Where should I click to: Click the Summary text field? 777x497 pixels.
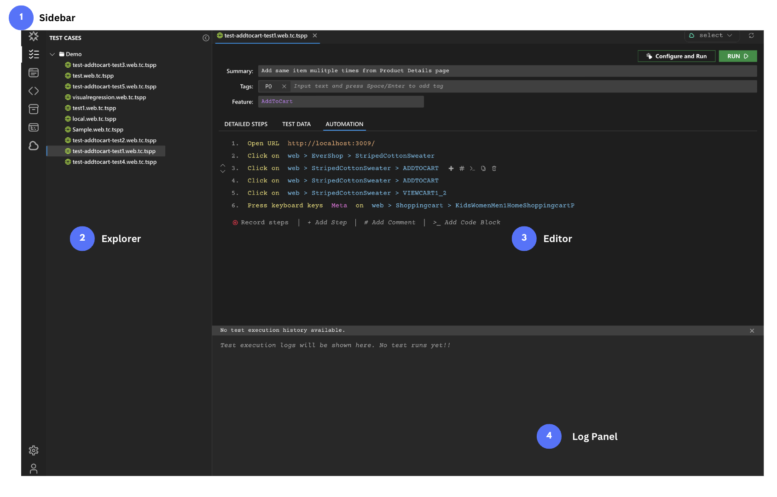pyautogui.click(x=507, y=71)
